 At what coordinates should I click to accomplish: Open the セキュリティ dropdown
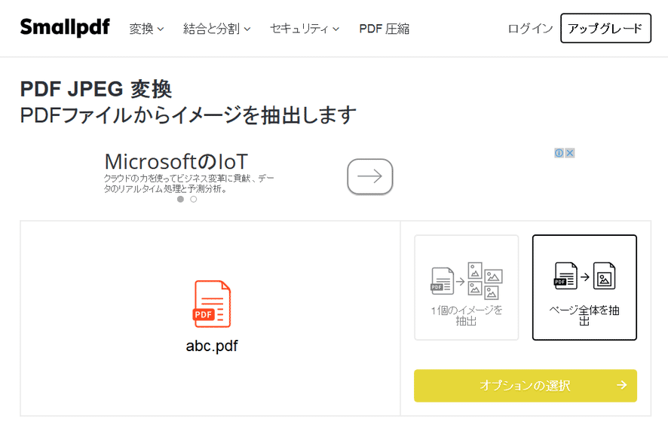point(305,29)
